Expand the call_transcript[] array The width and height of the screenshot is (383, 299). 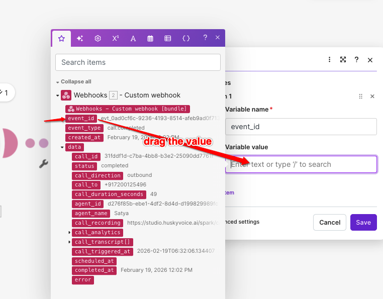pyautogui.click(x=70, y=242)
